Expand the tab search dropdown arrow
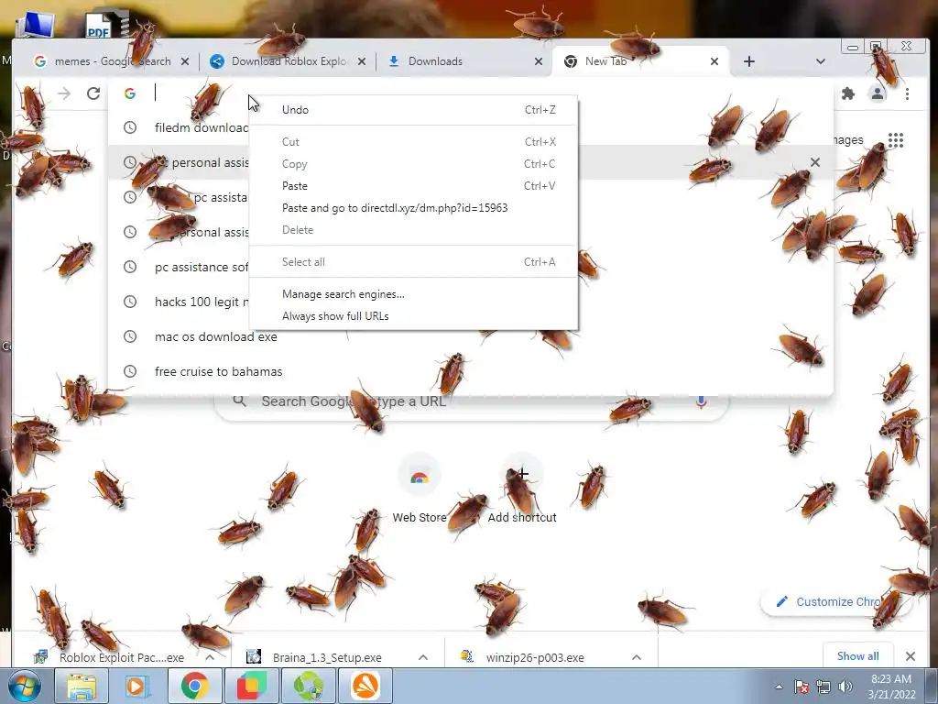The image size is (938, 704). click(820, 61)
